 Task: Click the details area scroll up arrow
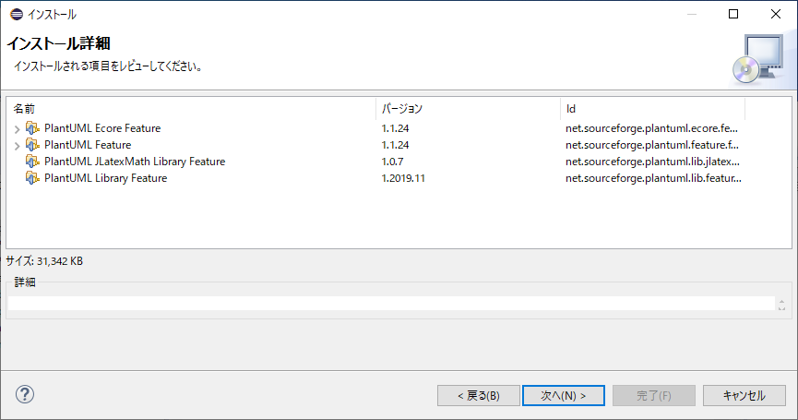click(x=781, y=300)
